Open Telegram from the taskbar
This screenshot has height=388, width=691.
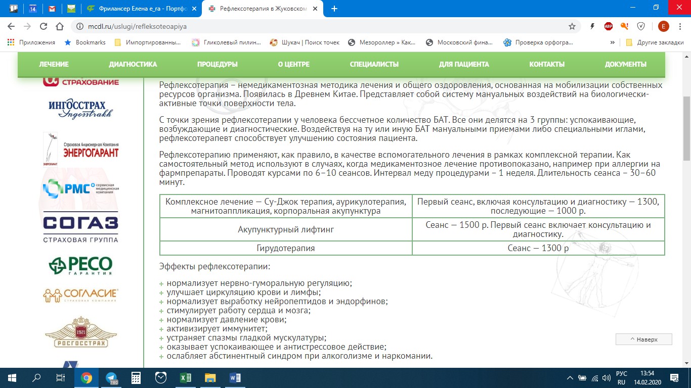click(x=111, y=377)
